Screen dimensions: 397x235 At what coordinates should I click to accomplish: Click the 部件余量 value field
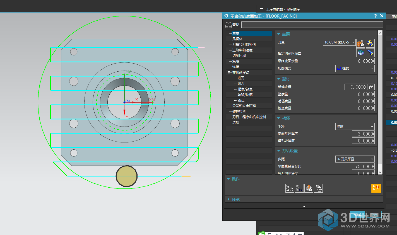pyautogui.click(x=356, y=87)
